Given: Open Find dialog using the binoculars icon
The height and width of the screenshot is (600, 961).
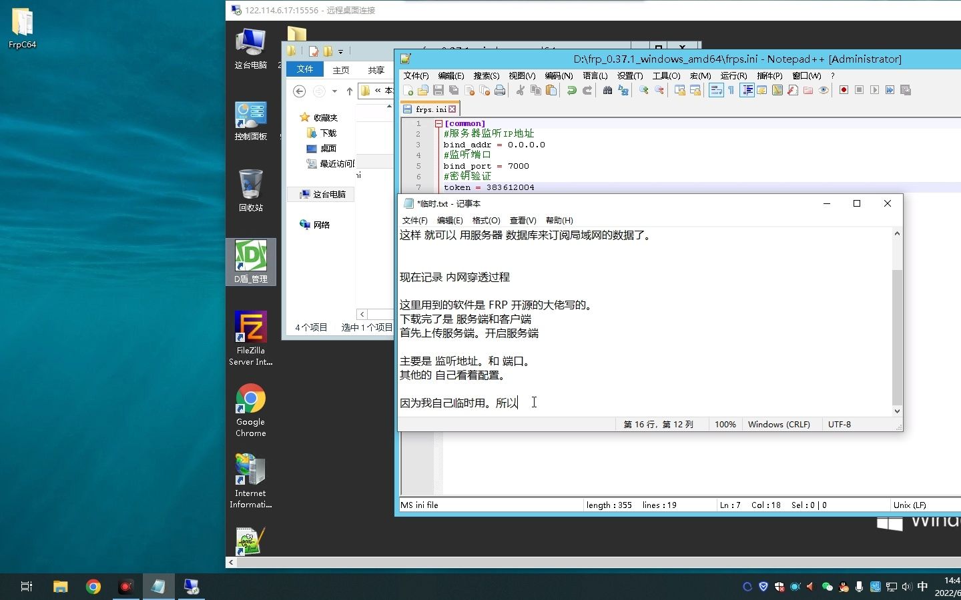Looking at the screenshot, I should click(x=607, y=89).
